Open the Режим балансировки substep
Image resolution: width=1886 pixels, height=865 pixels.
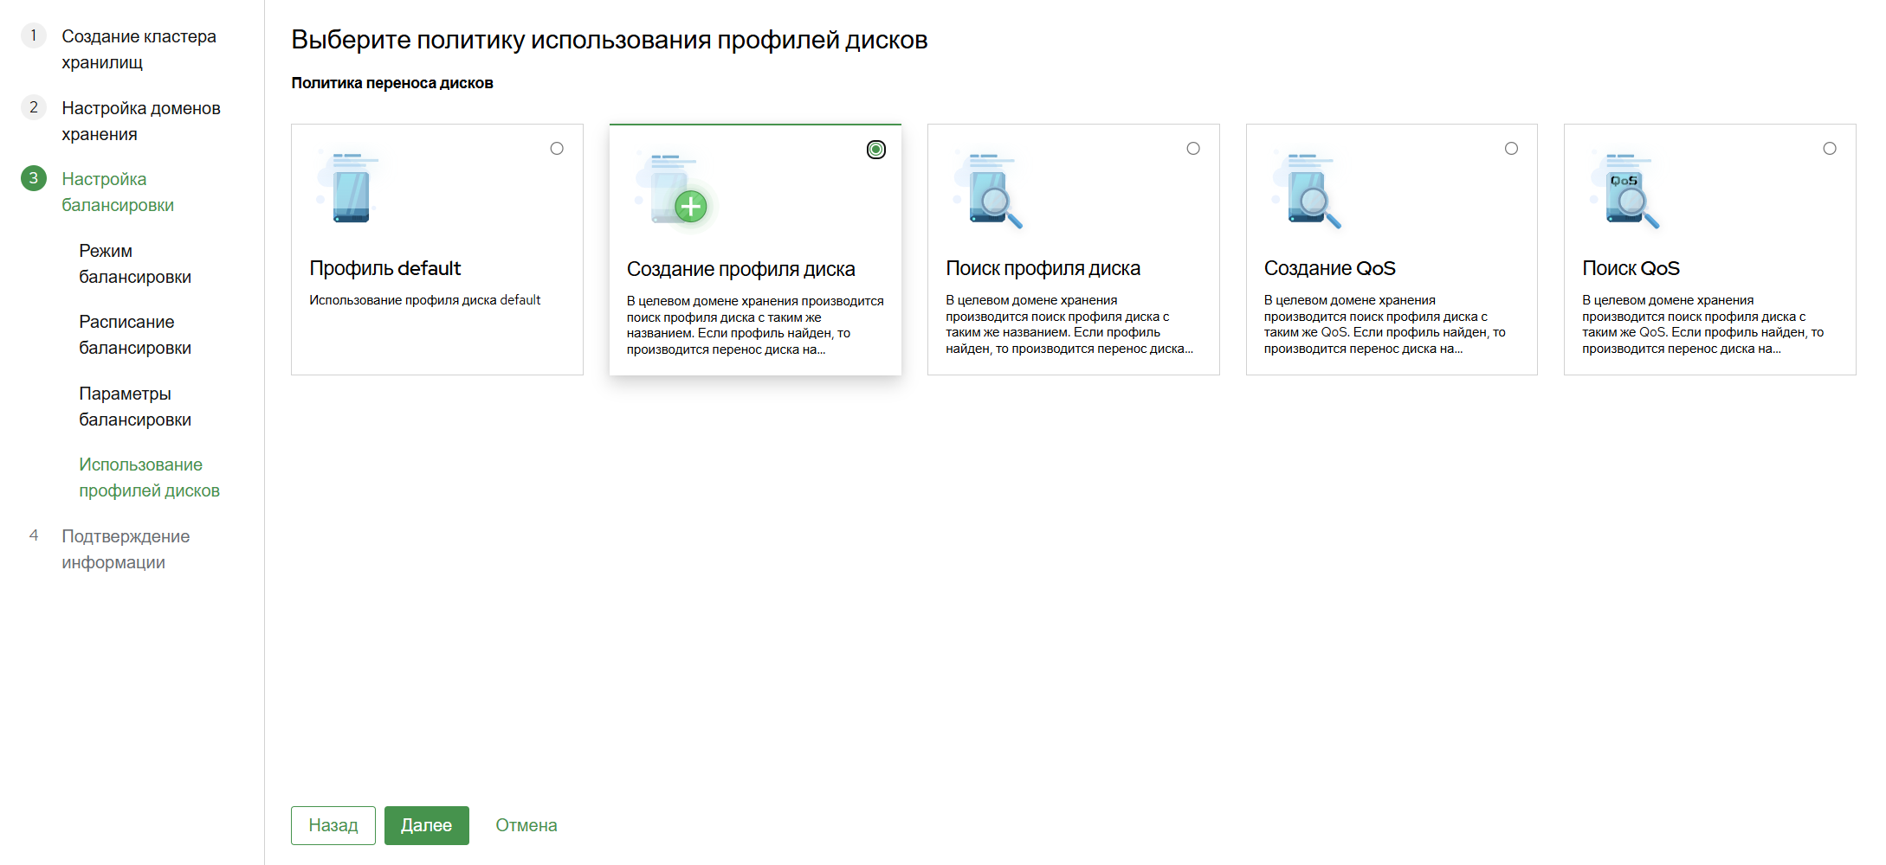point(135,264)
